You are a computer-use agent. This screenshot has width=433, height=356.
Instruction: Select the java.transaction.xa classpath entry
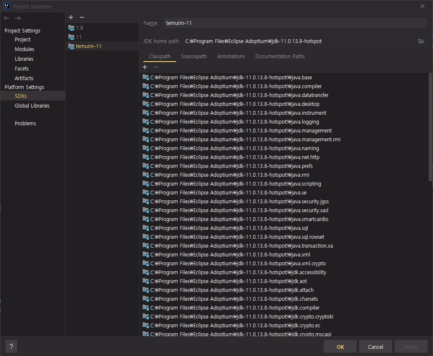(x=284, y=245)
